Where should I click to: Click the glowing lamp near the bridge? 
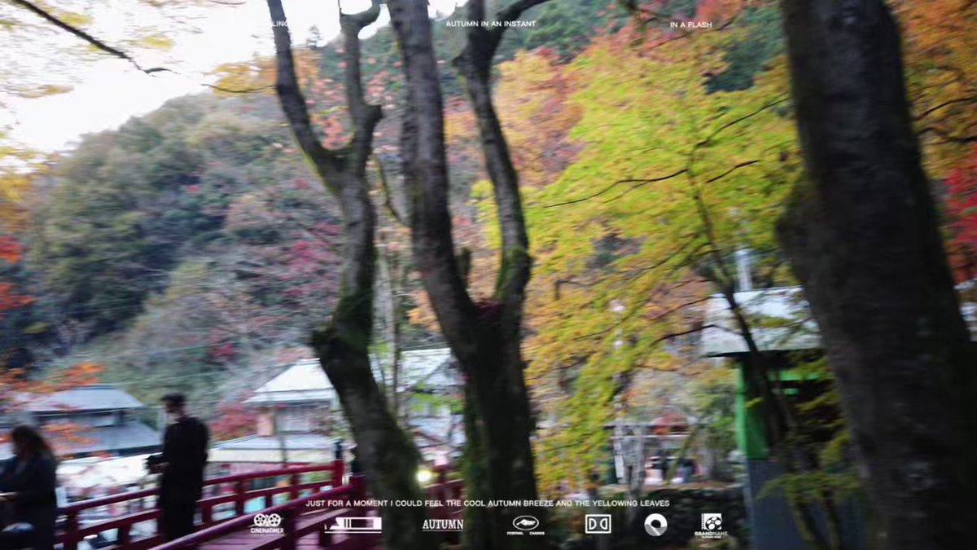pos(423,476)
